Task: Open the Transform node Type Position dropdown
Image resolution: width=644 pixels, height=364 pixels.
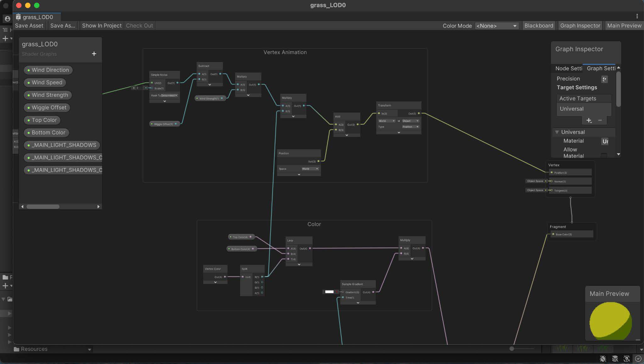Action: [410, 127]
